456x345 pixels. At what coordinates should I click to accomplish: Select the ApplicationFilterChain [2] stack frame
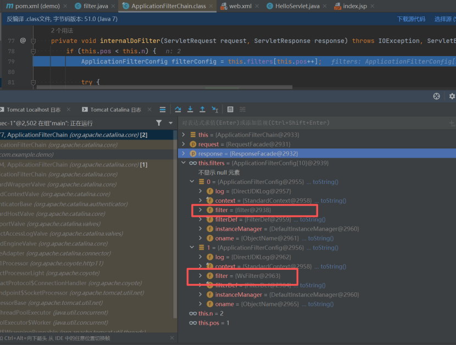(x=87, y=135)
